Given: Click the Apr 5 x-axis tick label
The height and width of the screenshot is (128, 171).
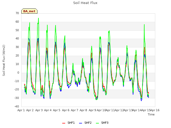Looking at the screenshot, I should 57,110.
